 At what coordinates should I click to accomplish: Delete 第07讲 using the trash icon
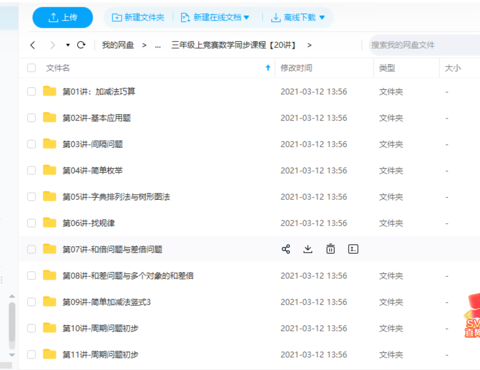pos(330,249)
